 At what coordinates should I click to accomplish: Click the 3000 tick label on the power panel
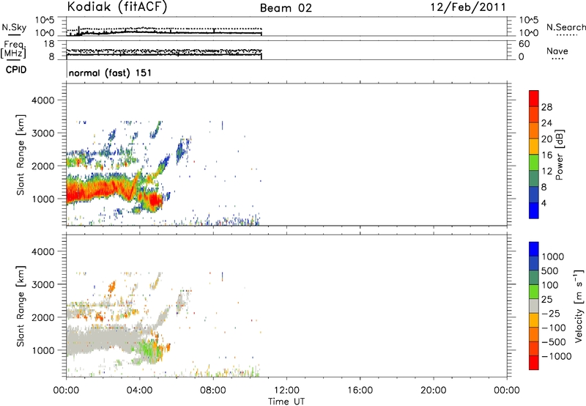point(43,133)
